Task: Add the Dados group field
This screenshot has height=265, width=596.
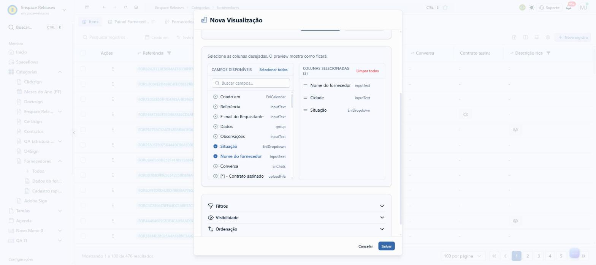Action: [x=216, y=126]
